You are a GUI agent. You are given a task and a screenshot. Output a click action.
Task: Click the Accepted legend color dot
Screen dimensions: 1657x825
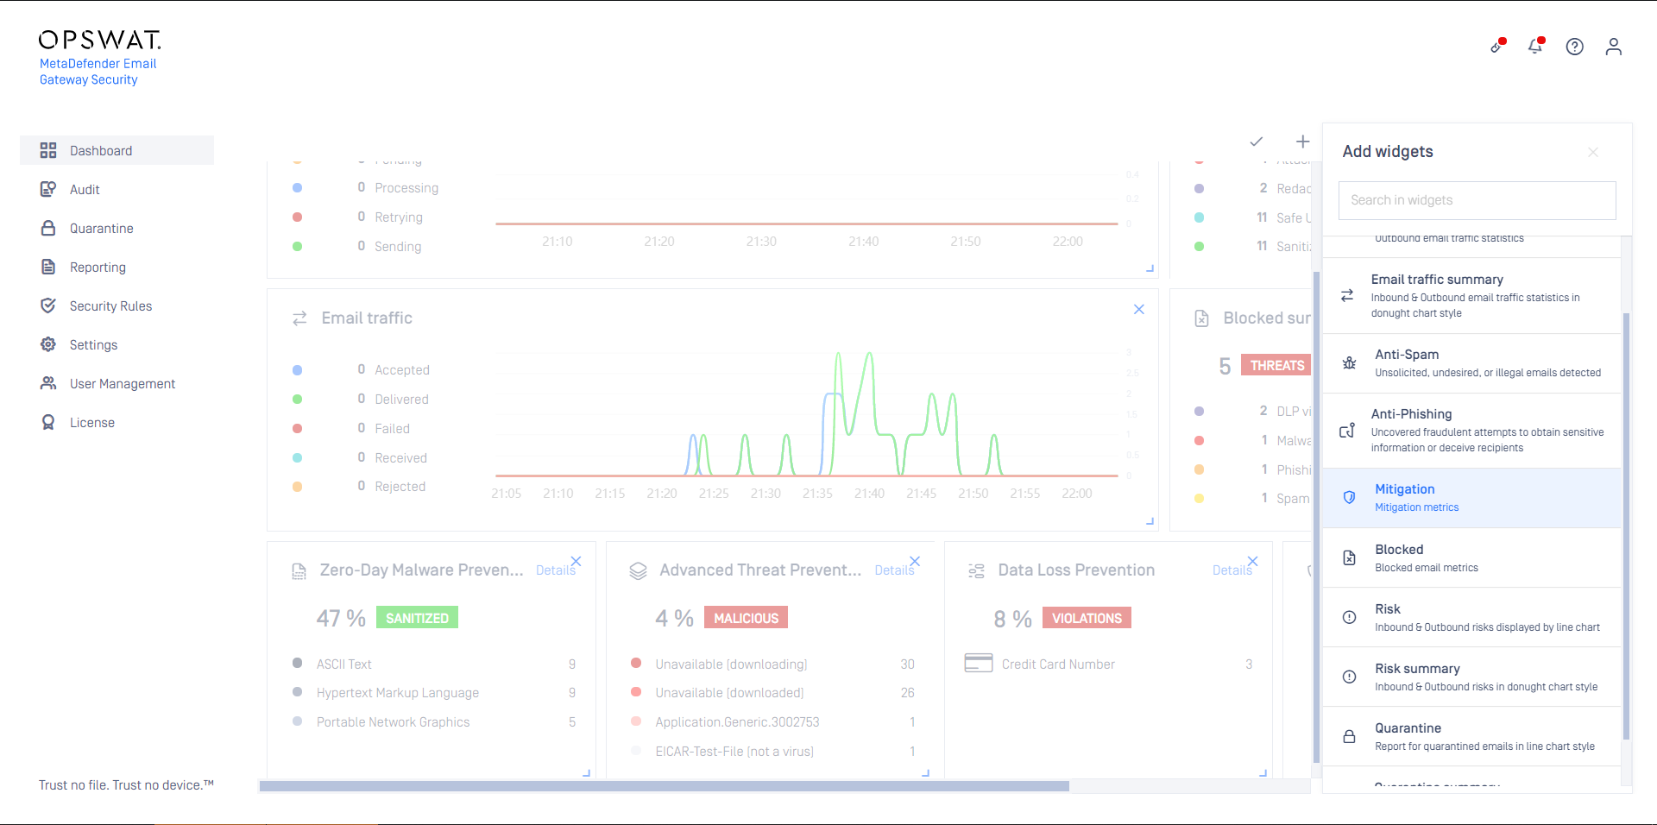point(298,370)
